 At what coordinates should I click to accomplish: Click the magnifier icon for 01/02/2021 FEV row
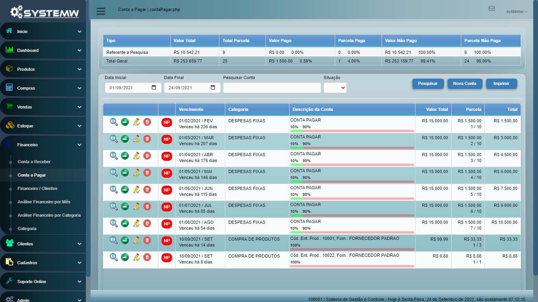[x=113, y=122]
